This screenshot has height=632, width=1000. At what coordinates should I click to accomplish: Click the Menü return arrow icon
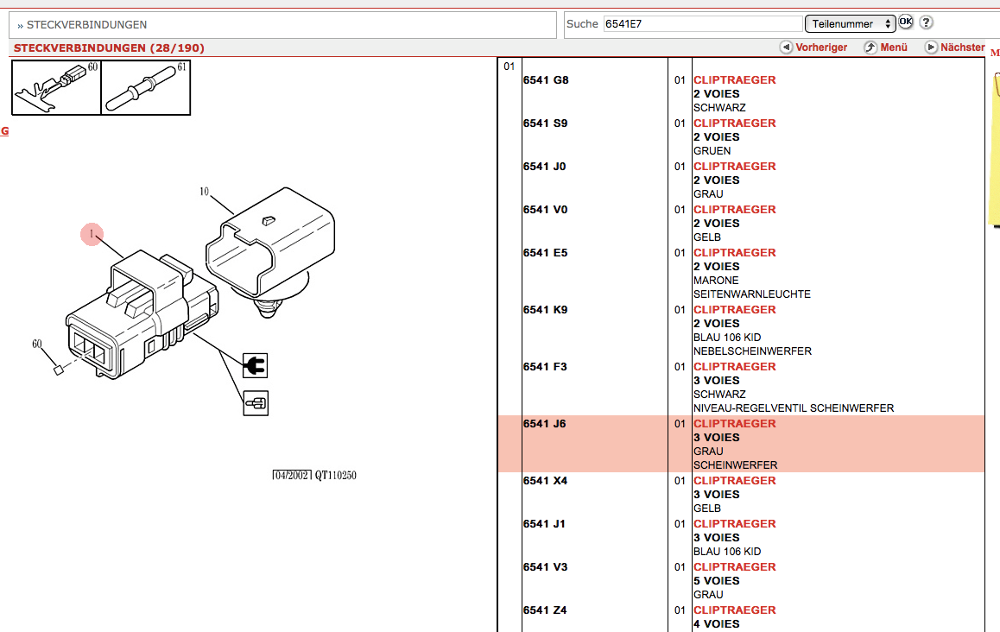click(x=870, y=47)
